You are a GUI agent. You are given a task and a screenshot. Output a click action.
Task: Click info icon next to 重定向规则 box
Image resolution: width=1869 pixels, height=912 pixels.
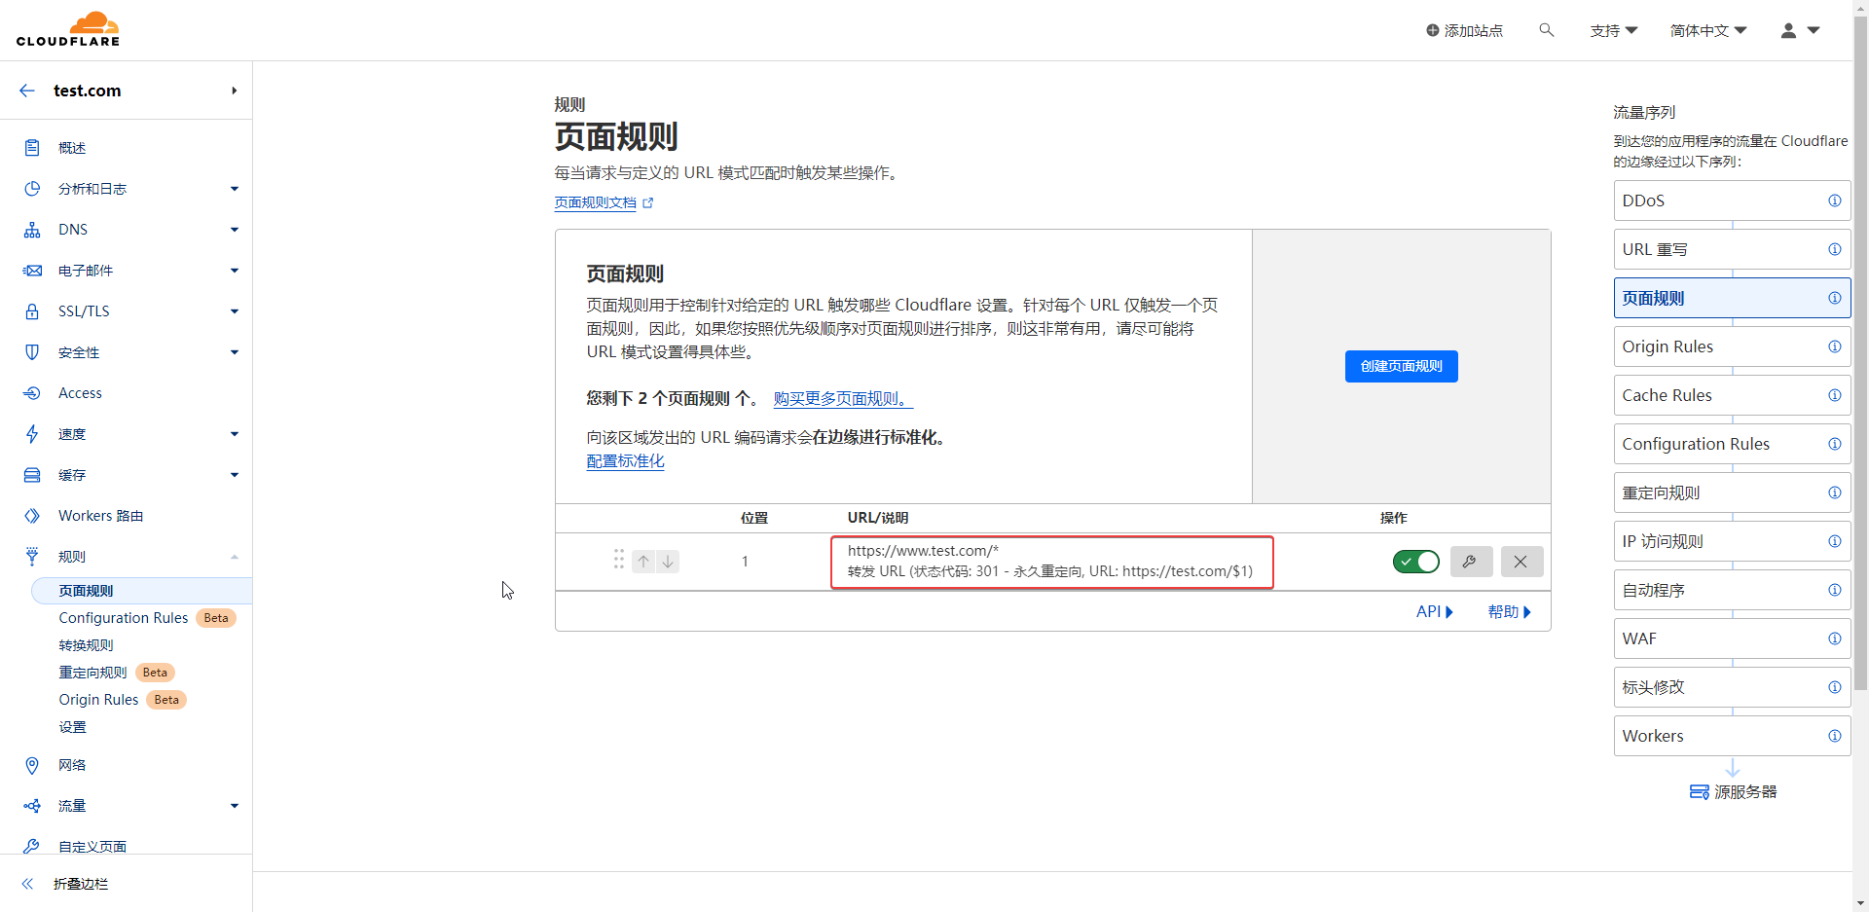click(x=1834, y=492)
